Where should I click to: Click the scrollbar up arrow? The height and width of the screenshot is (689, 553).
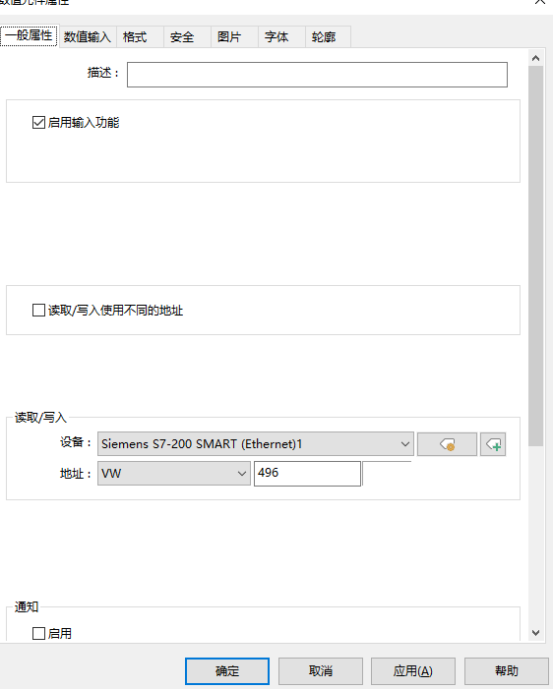(535, 58)
